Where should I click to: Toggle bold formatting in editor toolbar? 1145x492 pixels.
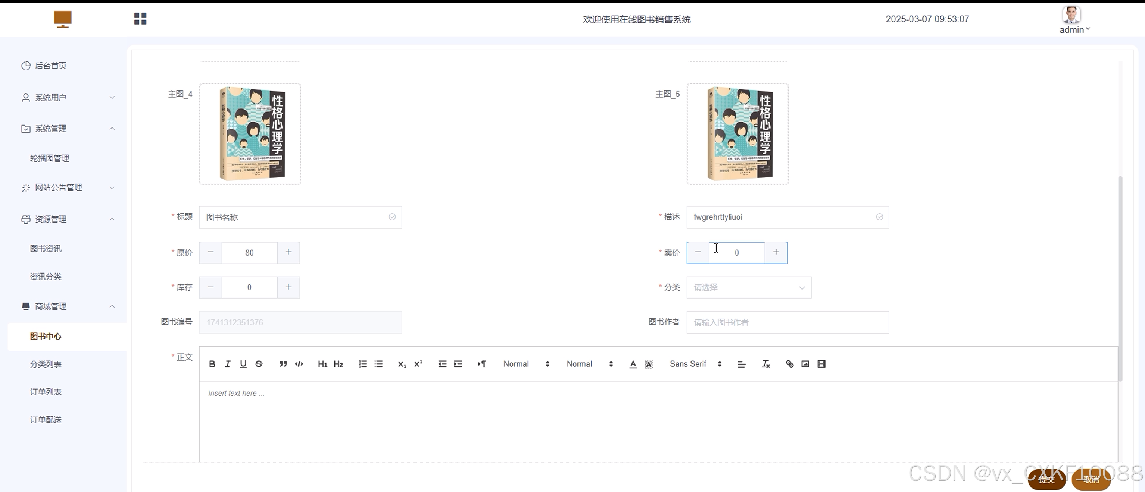coord(212,364)
